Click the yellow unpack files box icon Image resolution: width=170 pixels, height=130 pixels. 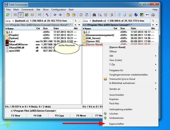[74, 15]
